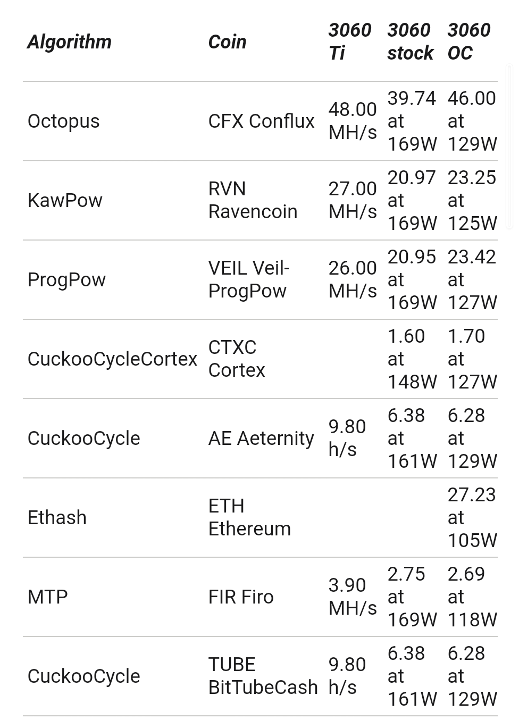Click the 3060 Ti column header

(350, 42)
